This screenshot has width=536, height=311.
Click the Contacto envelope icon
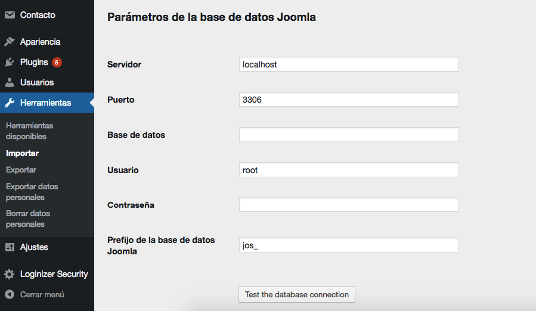pyautogui.click(x=10, y=14)
